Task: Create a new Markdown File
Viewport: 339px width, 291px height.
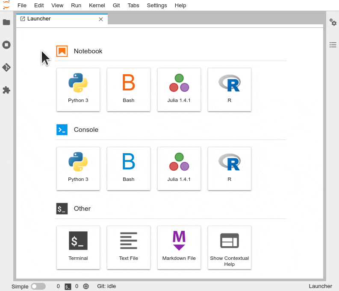Action: pos(179,247)
